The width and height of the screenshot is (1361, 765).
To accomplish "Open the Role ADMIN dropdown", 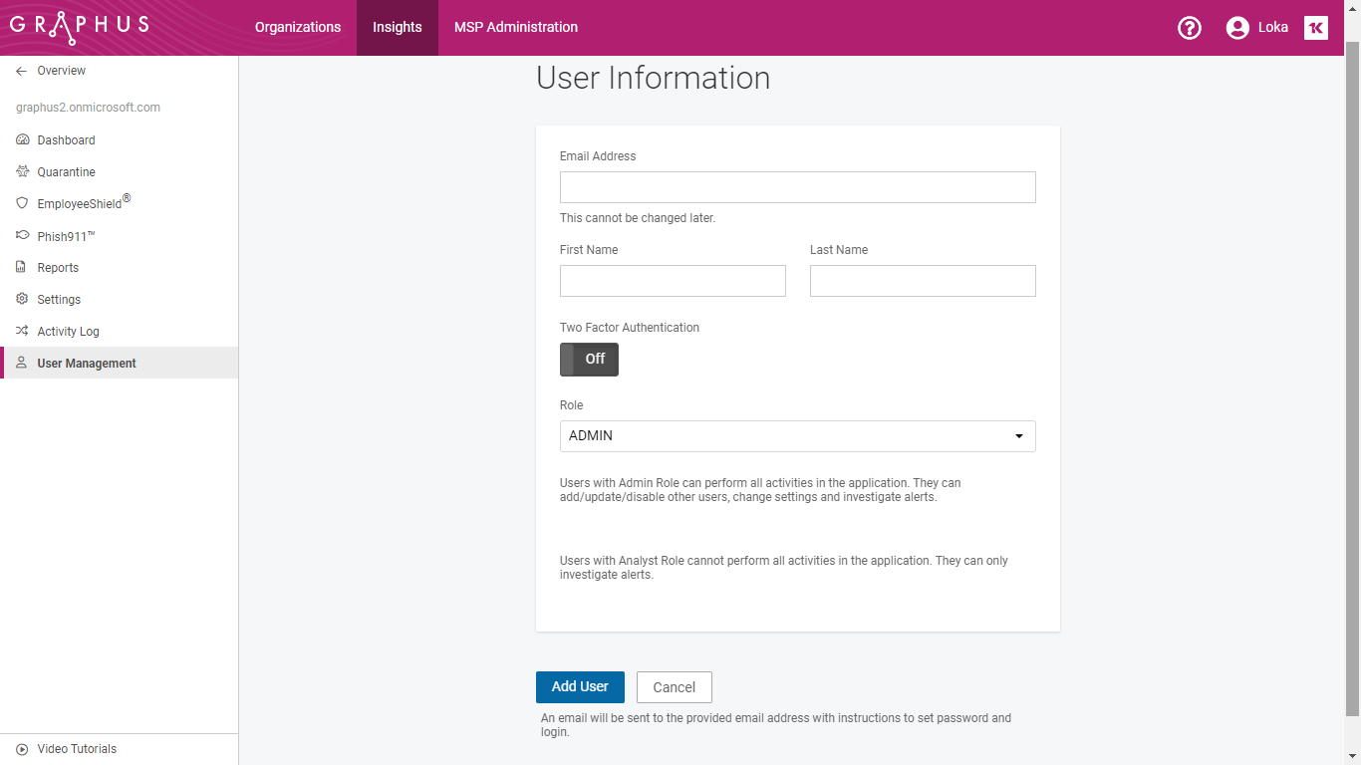I will coord(797,436).
